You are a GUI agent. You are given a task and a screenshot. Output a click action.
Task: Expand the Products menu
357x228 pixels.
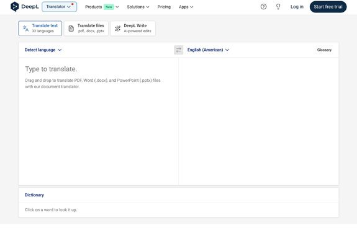102,7
